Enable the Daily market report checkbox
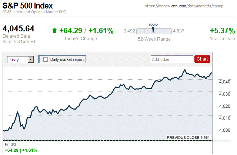 [x=46, y=59]
